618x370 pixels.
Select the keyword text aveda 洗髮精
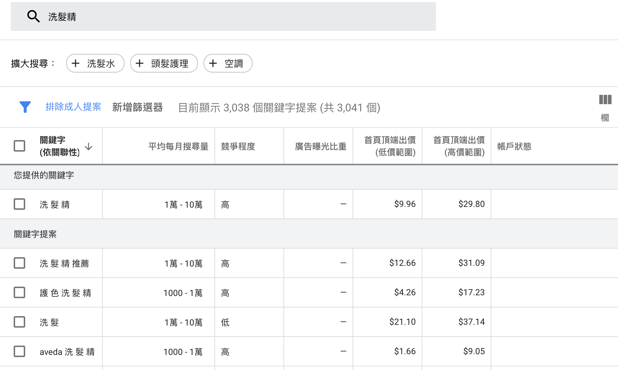(x=67, y=352)
